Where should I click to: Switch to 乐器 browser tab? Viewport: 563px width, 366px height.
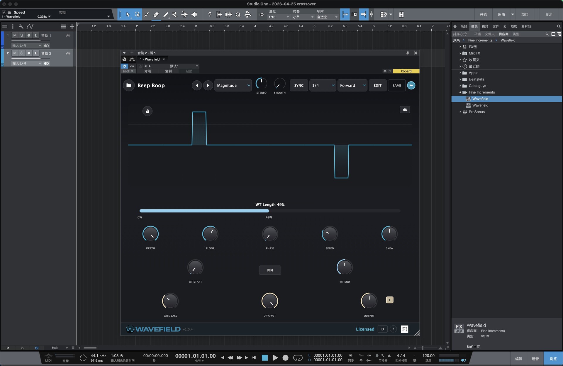click(x=464, y=26)
